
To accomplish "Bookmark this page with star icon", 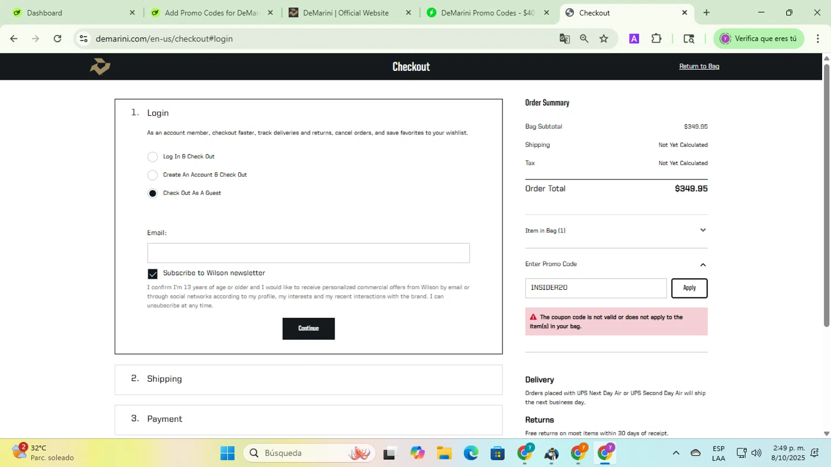I will click(604, 39).
